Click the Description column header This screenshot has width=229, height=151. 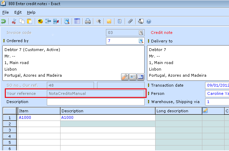coord(108,111)
